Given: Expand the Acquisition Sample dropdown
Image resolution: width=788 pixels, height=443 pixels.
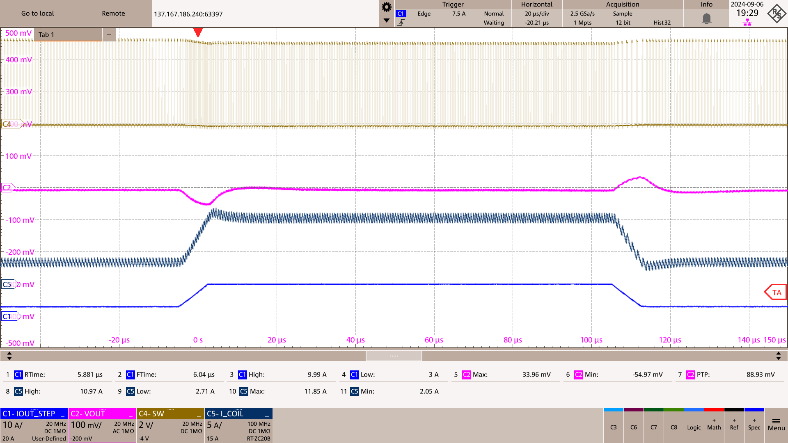Looking at the screenshot, I should pos(623,13).
